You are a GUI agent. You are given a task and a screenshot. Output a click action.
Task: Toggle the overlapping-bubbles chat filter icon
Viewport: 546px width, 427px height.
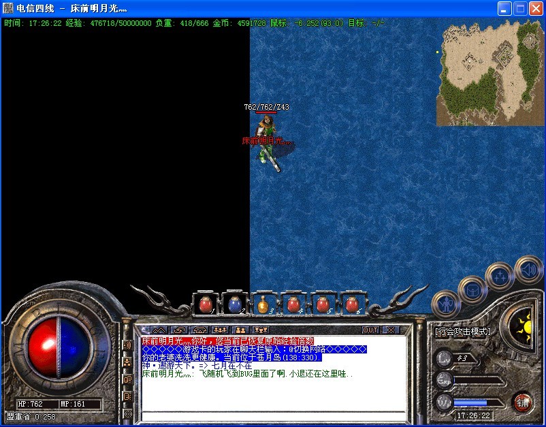(x=127, y=379)
